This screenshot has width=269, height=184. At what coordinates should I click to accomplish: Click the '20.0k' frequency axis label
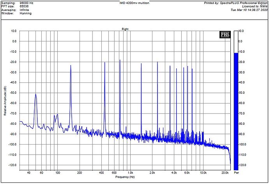coord(225,173)
